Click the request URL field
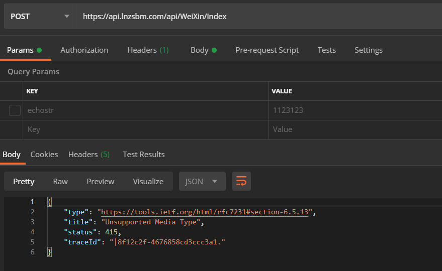442x271 pixels. pos(259,17)
